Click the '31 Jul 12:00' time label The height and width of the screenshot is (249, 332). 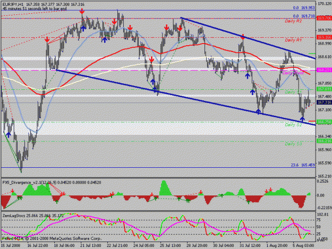click(250, 246)
